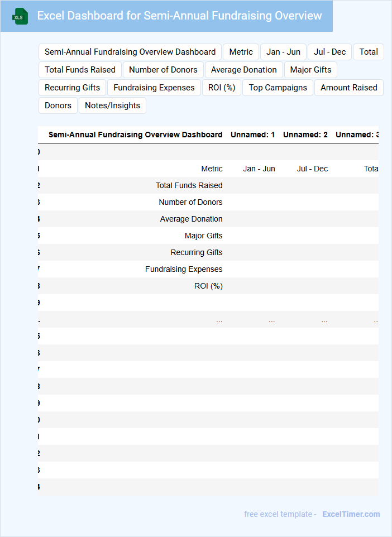The width and height of the screenshot is (392, 537).
Task: Click the Semi-Annual Fundraising Overview Dashboard tag
Action: (x=130, y=52)
